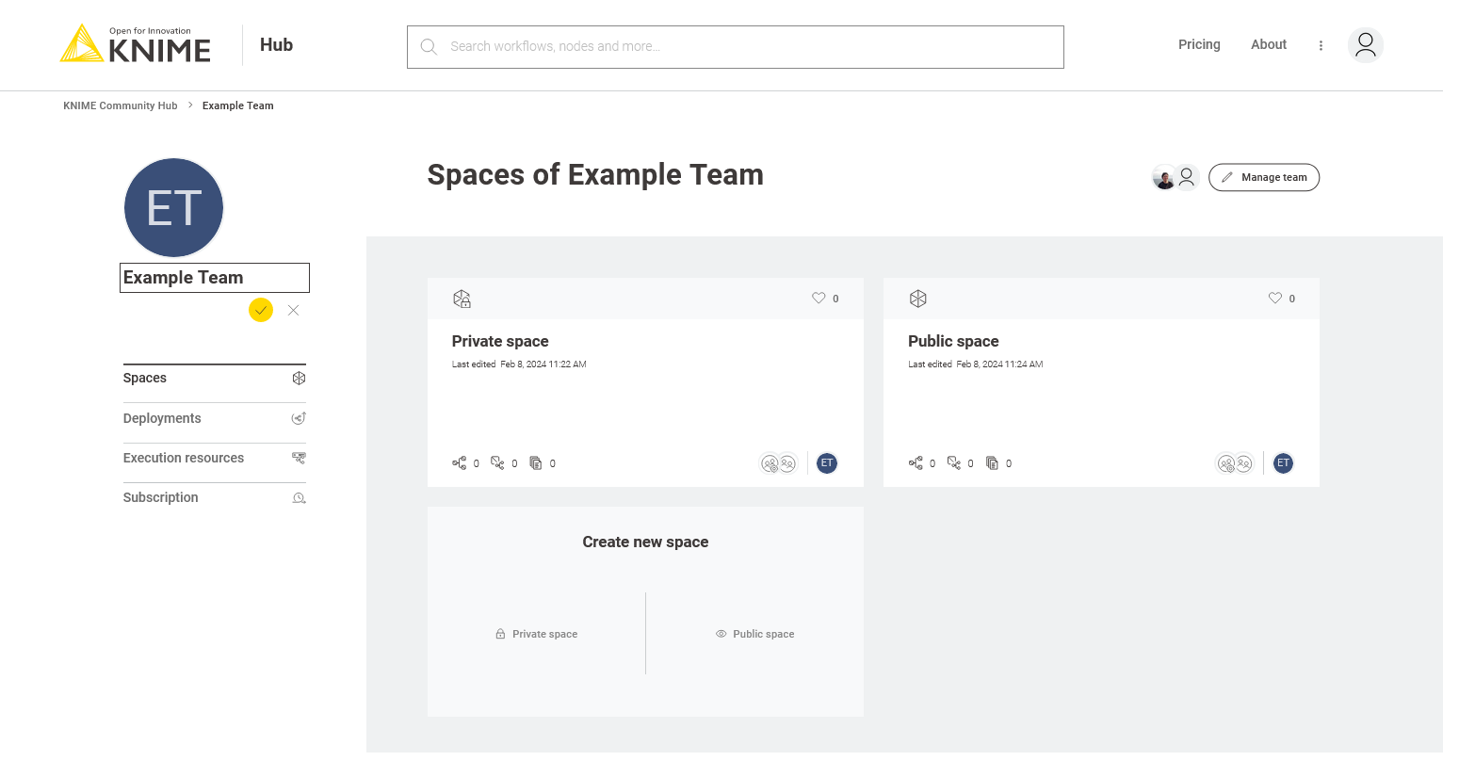Click ET owner badge on Public space
The height and width of the screenshot is (761, 1459).
click(x=1283, y=463)
